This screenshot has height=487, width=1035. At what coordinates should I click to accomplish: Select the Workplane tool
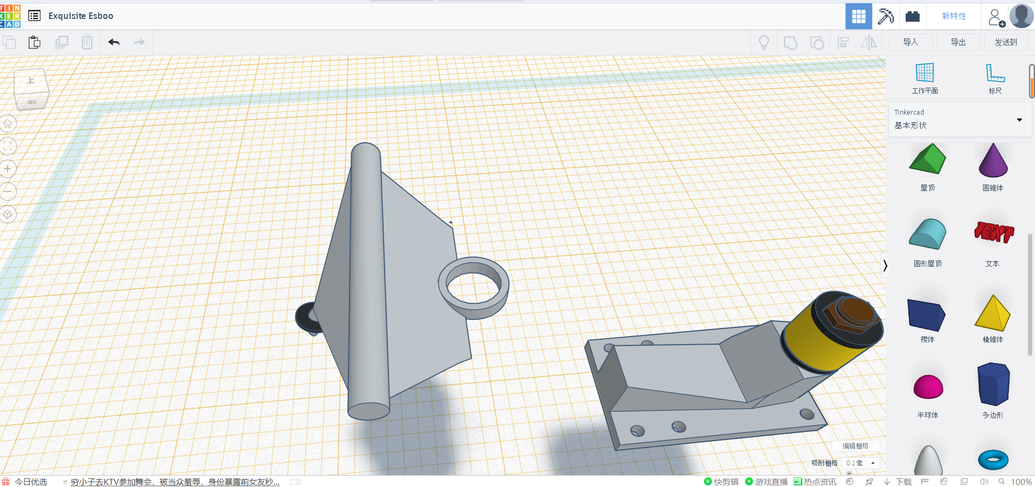[x=925, y=79]
